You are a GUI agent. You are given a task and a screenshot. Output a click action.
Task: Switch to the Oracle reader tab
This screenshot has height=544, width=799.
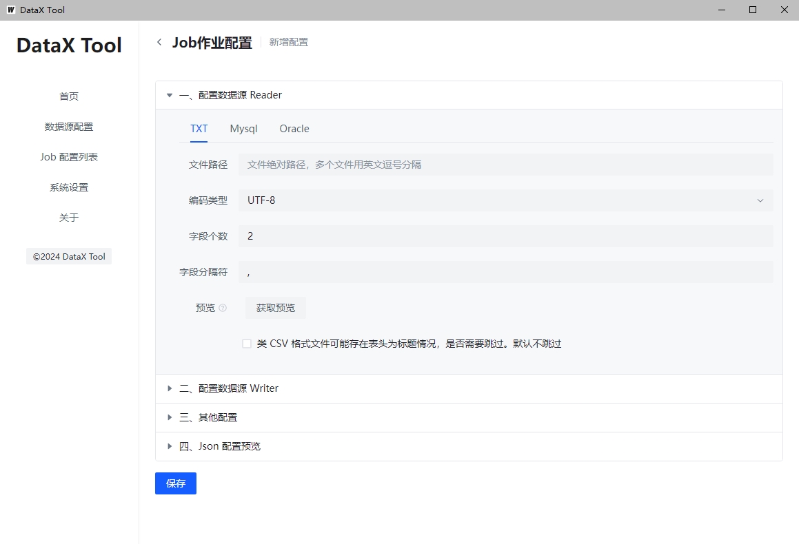pyautogui.click(x=294, y=129)
